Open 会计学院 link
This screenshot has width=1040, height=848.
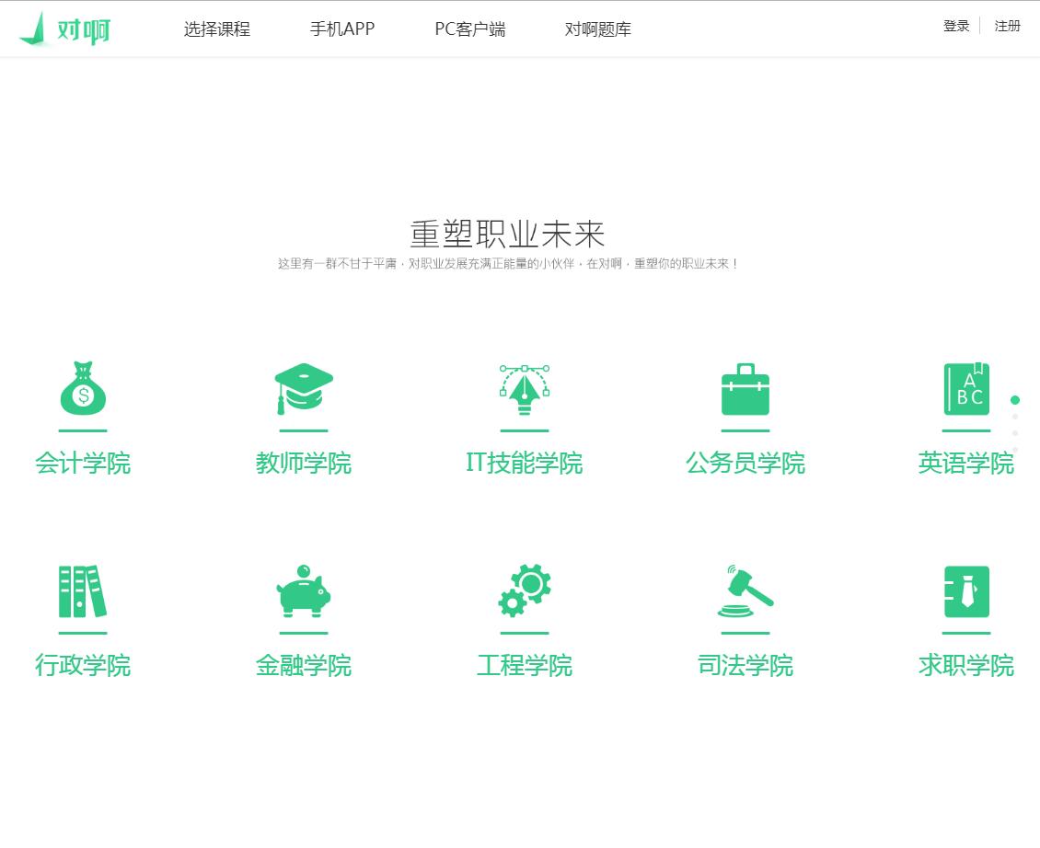[83, 463]
